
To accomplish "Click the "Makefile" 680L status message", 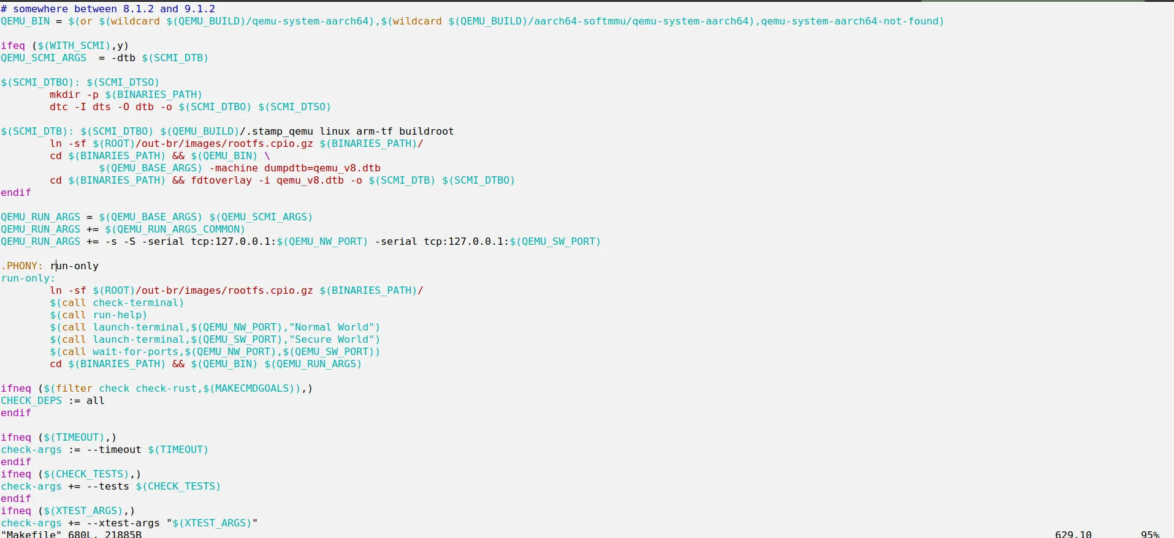I will [x=71, y=534].
